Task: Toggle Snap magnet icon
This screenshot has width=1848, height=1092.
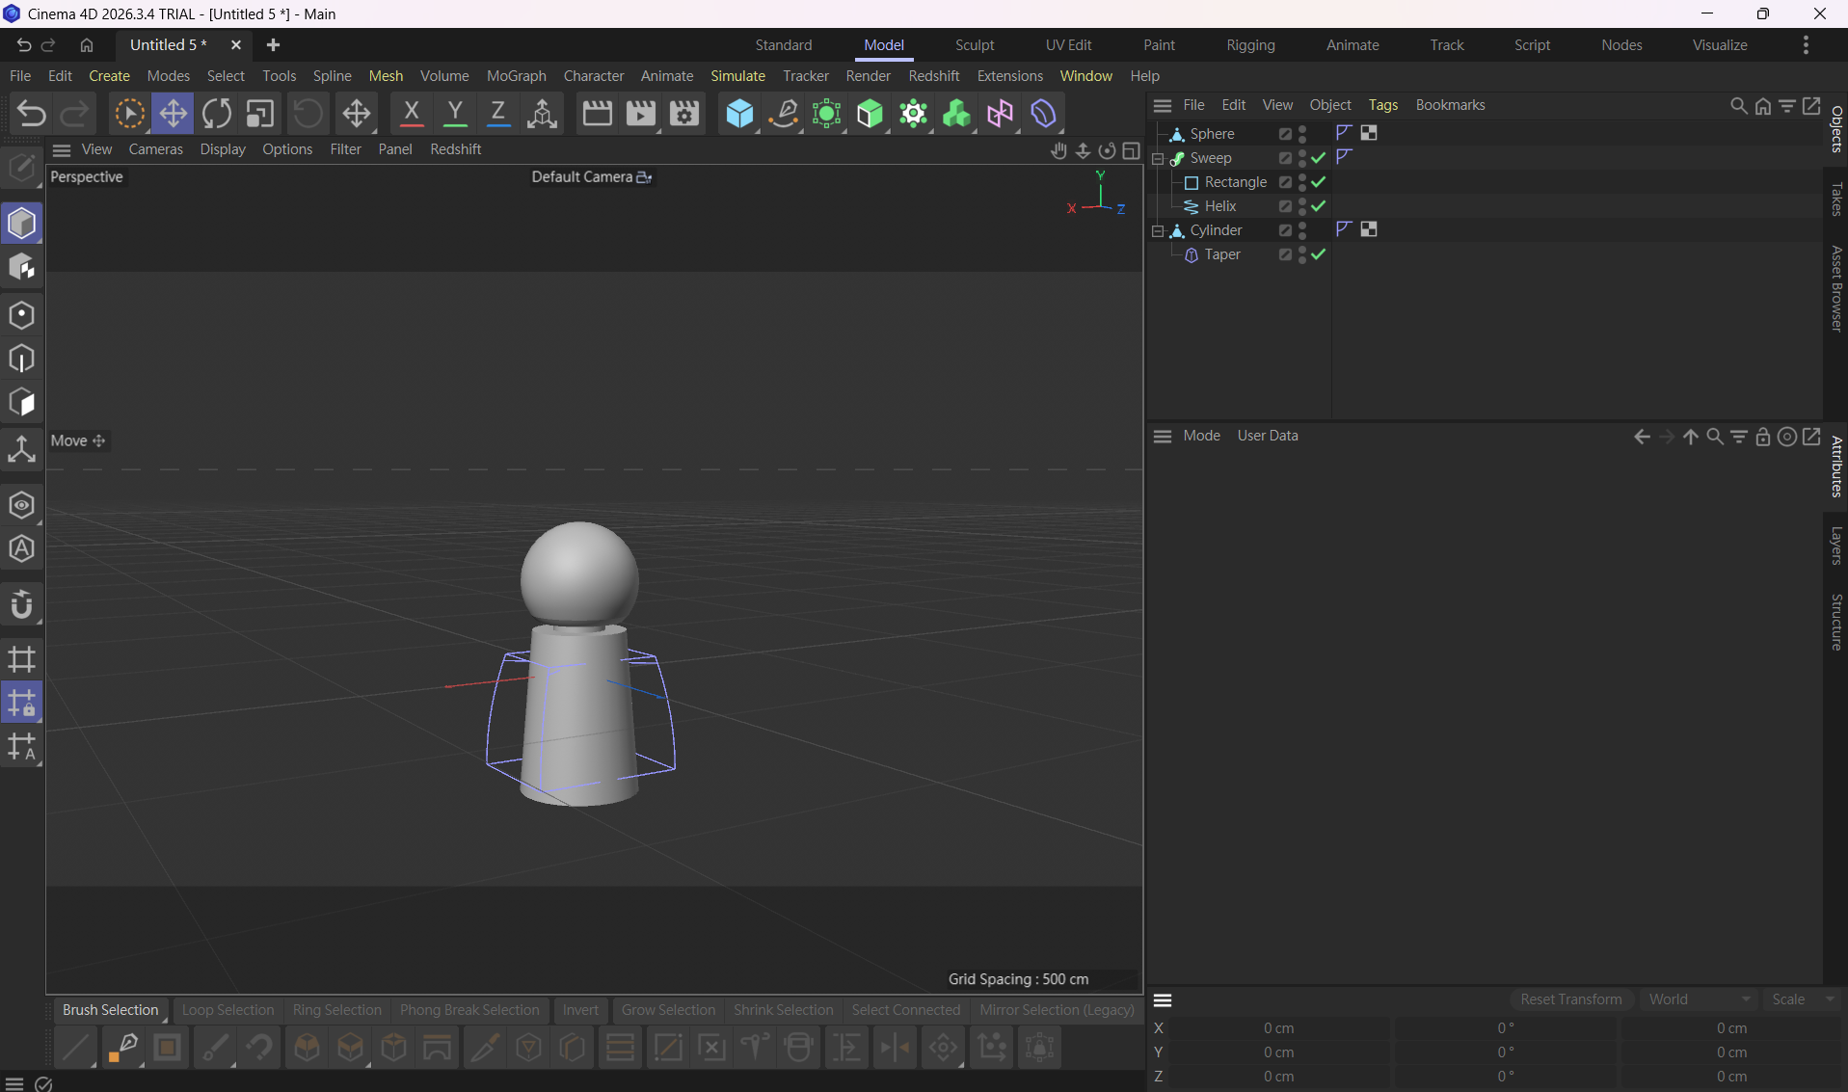Action: click(21, 605)
